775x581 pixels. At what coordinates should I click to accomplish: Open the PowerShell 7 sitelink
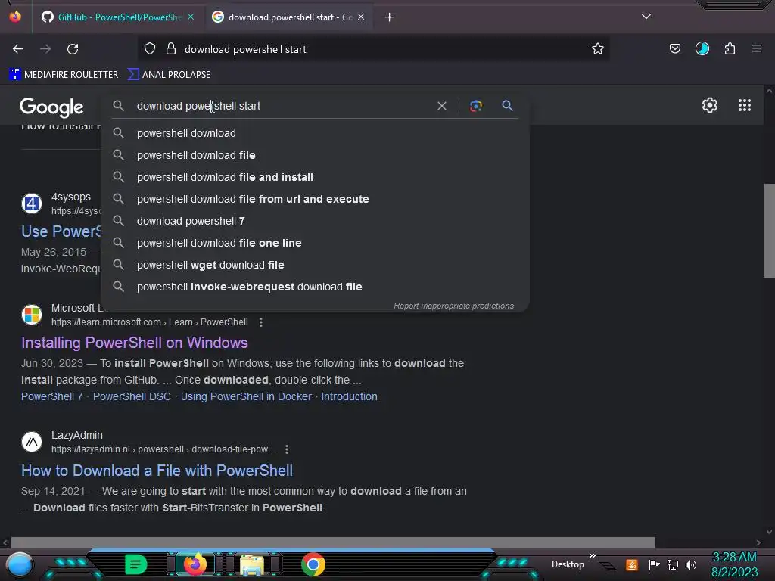coord(52,396)
